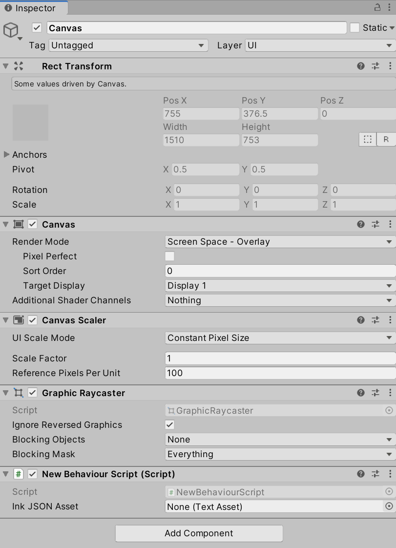Select the Inspector tab
Viewport: 396px width, 548px height.
(33, 8)
